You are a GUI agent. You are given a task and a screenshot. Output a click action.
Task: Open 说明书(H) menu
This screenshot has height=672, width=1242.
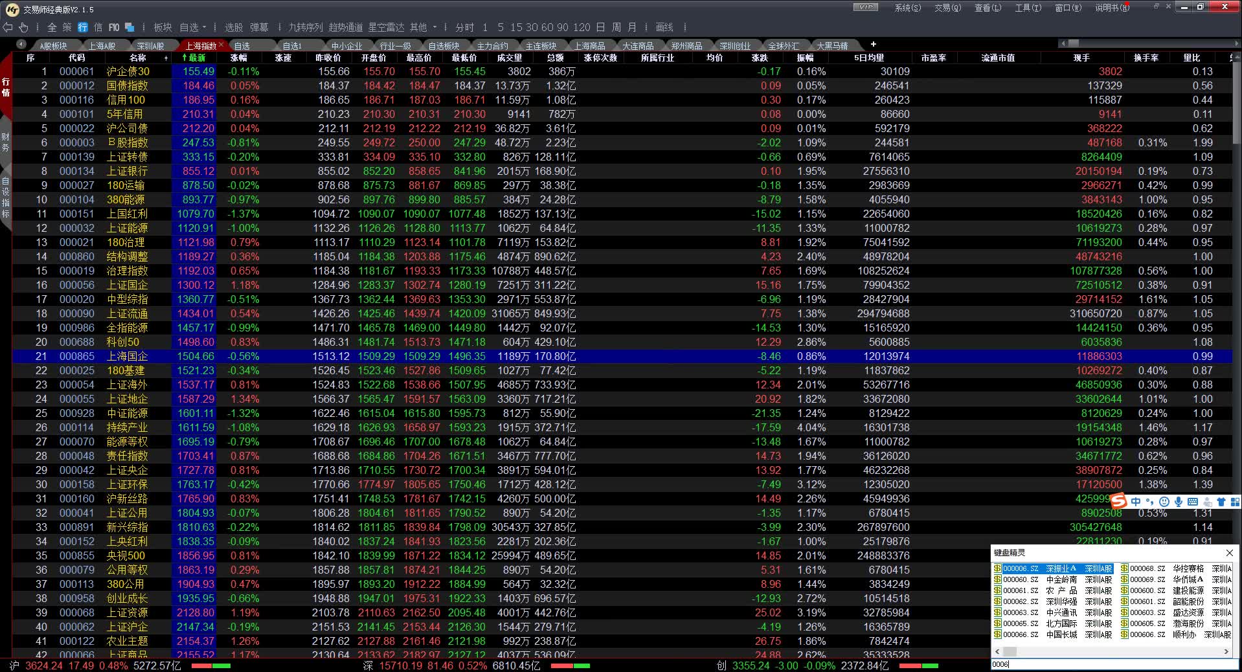[1112, 8]
